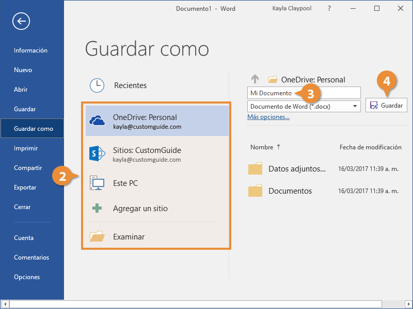Switch to the Cuenta section
Screen dimensions: 413x309
(x=24, y=237)
